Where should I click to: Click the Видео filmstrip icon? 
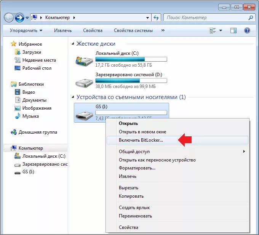tap(18, 92)
